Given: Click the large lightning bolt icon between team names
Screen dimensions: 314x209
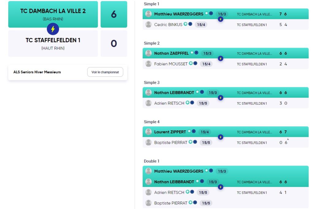Looking at the screenshot, I should 53,29.
